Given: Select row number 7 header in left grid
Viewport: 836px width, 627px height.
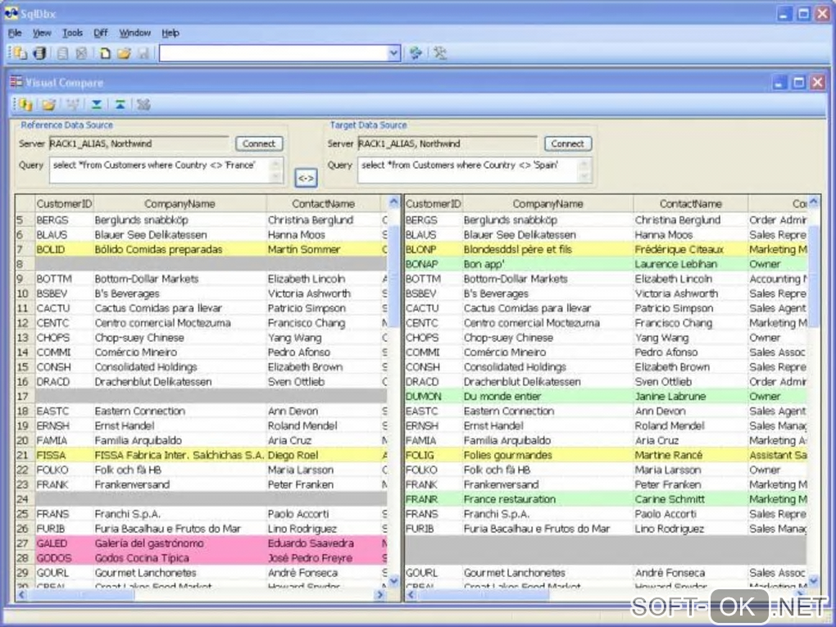Looking at the screenshot, I should tap(25, 249).
